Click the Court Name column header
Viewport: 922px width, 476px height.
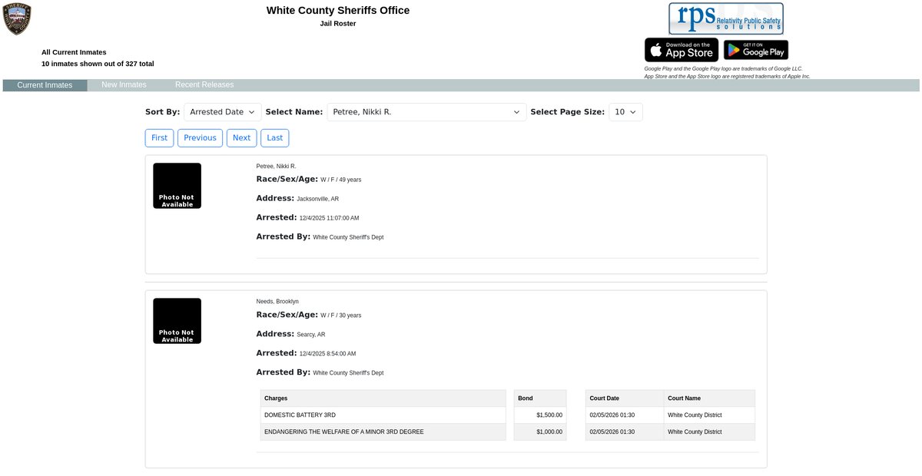point(709,398)
